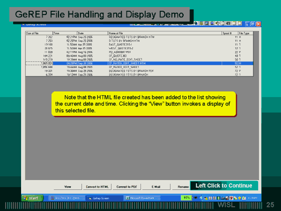Click the Rename button
The image size is (281, 211).
183,187
